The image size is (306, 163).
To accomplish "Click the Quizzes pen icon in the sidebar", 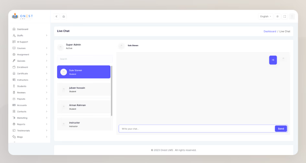I will click(14, 61).
